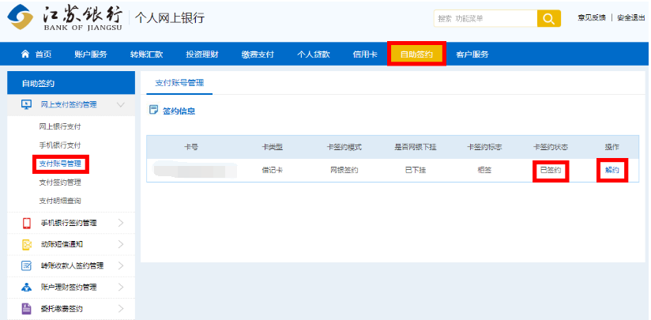Open the 转账汇款 navigation menu
The image size is (651, 320).
[x=146, y=55]
